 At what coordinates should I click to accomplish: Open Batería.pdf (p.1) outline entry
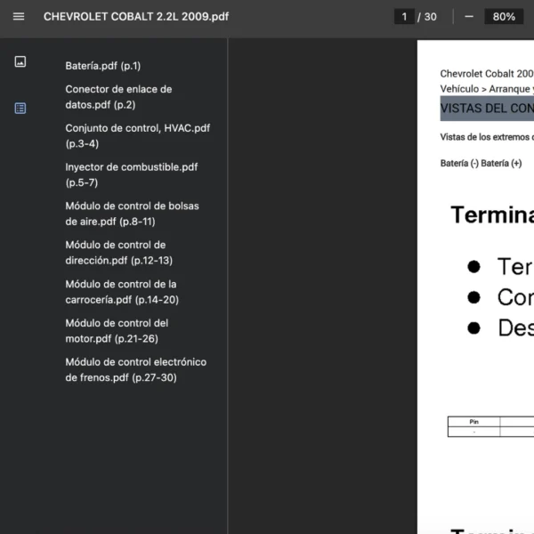click(103, 66)
